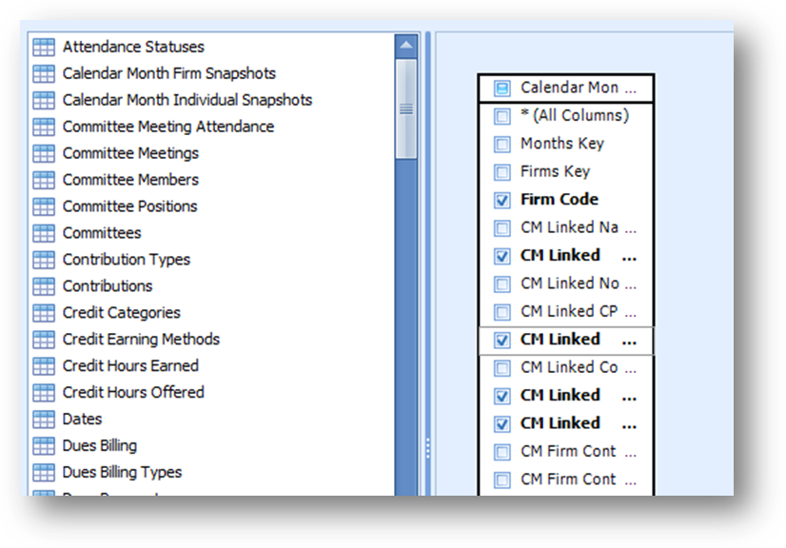Select Contribution Types entry

(x=127, y=260)
